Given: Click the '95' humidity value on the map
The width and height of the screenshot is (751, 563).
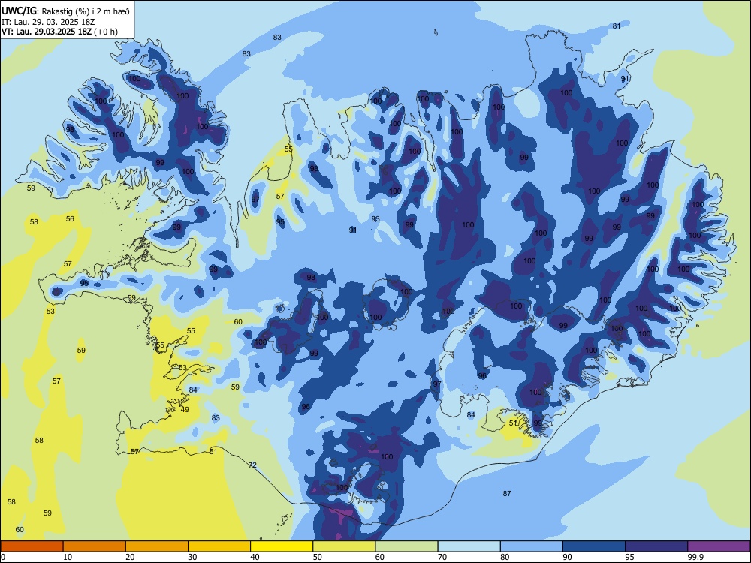Looking at the screenshot, I should pos(280,221).
